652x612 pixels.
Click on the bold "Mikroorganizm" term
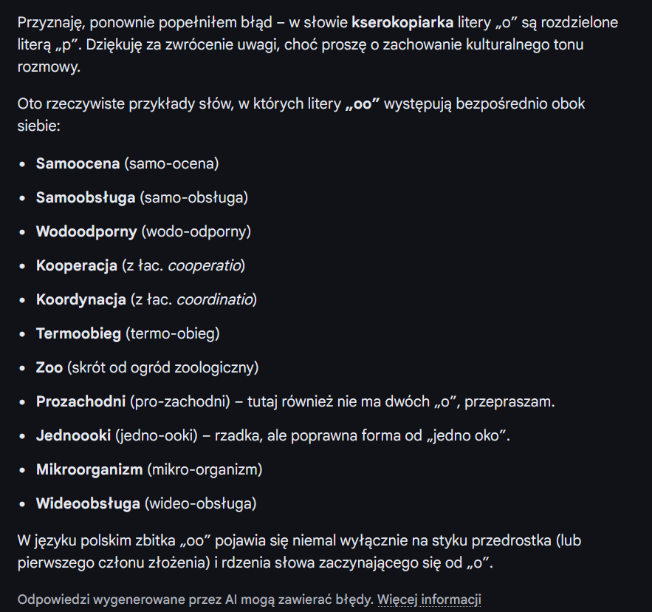(x=89, y=469)
